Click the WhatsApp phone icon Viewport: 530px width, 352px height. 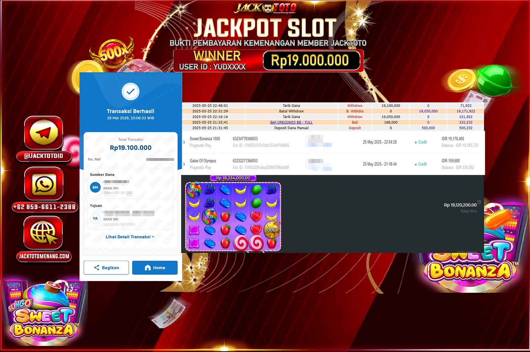click(44, 184)
